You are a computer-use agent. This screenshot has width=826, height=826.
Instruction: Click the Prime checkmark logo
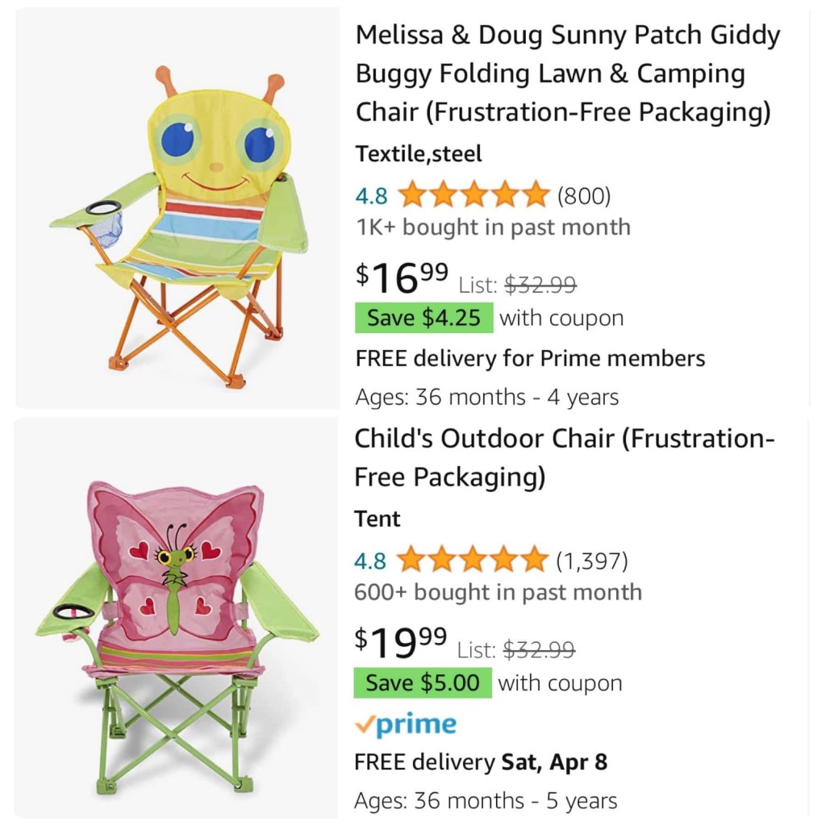[x=405, y=725]
